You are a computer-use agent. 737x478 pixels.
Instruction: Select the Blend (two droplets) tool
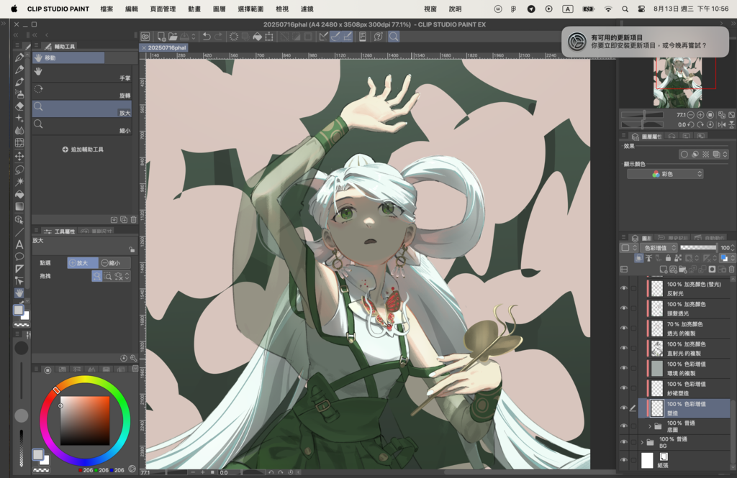click(x=19, y=131)
